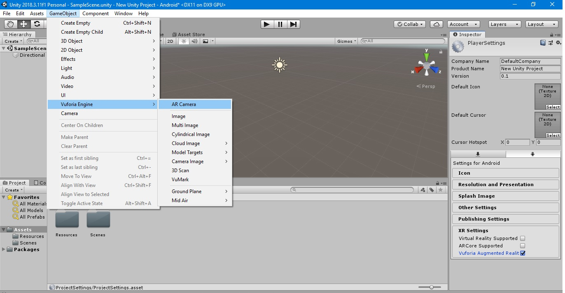Expand Other Settings section

pos(506,208)
